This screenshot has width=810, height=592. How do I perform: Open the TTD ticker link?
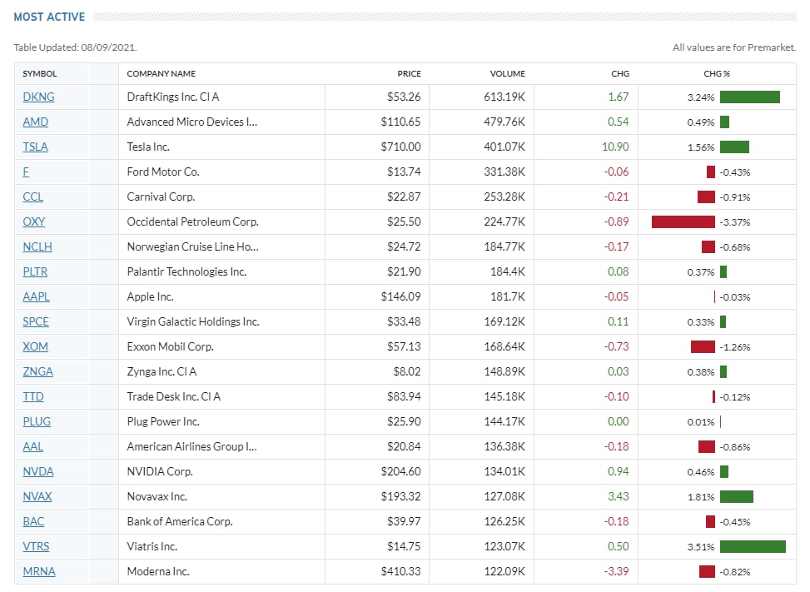(33, 396)
